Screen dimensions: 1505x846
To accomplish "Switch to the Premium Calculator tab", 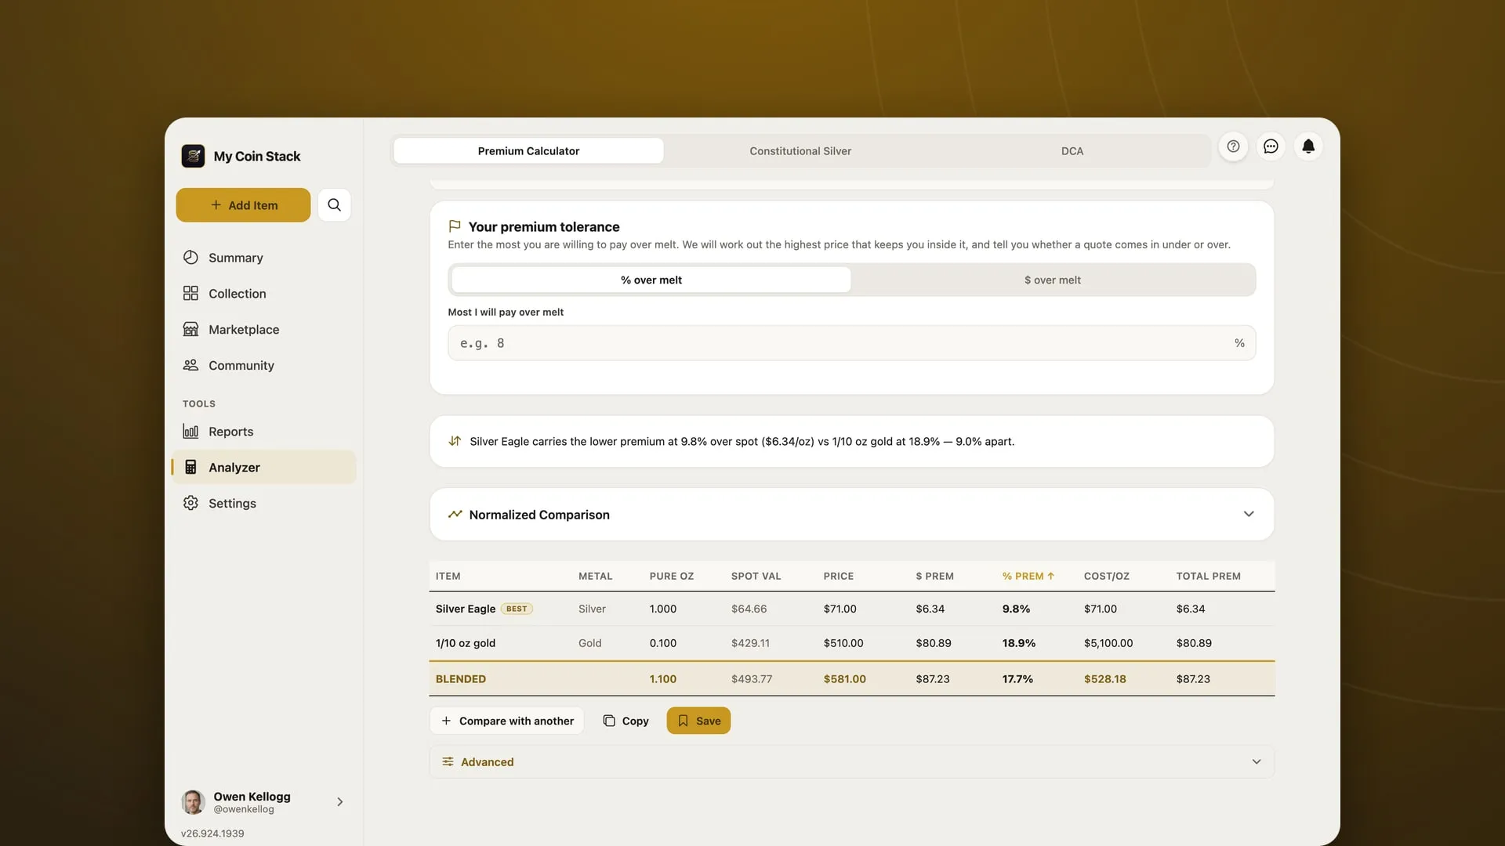I will 528,151.
